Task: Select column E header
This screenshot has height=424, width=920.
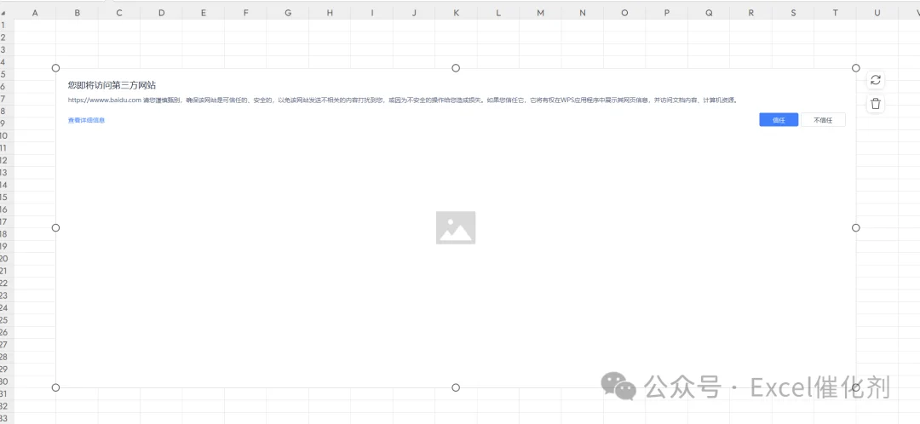Action: tap(203, 13)
